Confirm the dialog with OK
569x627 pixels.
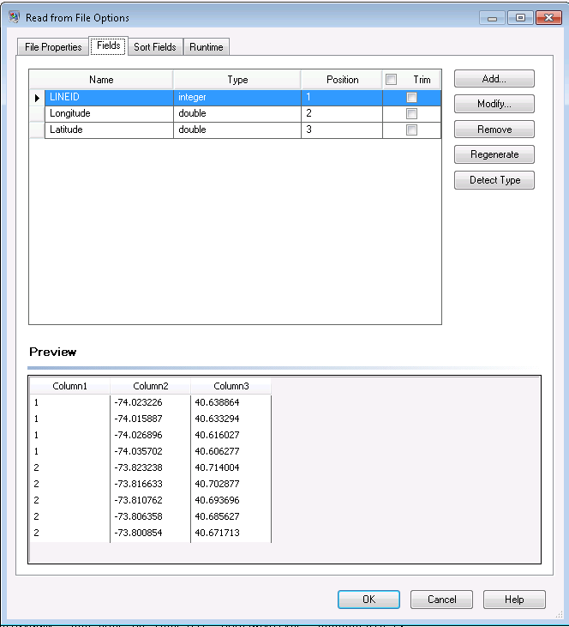[x=368, y=600]
